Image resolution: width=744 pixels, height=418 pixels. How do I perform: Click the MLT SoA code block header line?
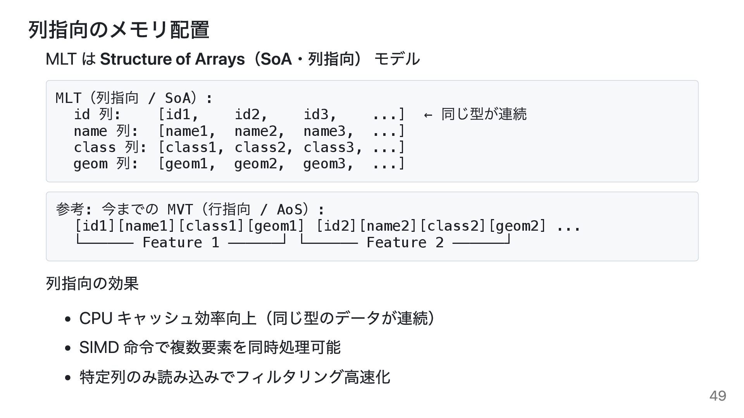coord(134,98)
